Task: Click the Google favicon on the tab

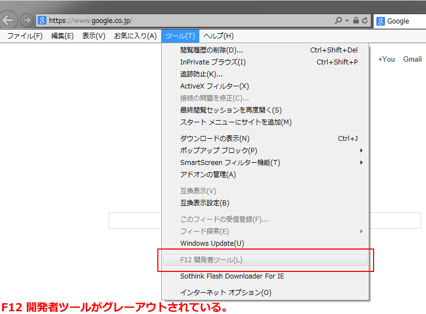Action: [380, 21]
